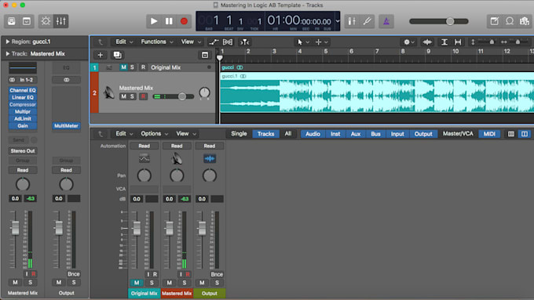This screenshot has height=300, width=534.
Task: Open the MultiMeter plugin on Output
Action: (x=66, y=125)
